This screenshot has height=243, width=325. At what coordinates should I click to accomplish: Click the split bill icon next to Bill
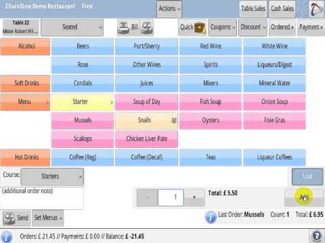point(147,28)
